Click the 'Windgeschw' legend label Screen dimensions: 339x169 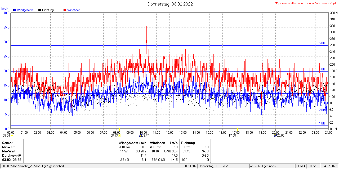[x=25, y=10]
